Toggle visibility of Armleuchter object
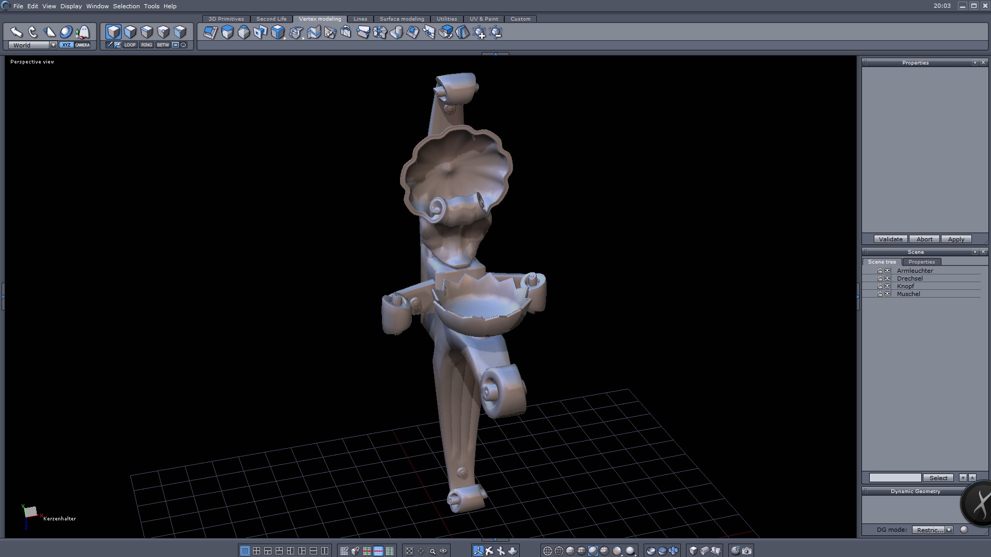 click(x=887, y=271)
